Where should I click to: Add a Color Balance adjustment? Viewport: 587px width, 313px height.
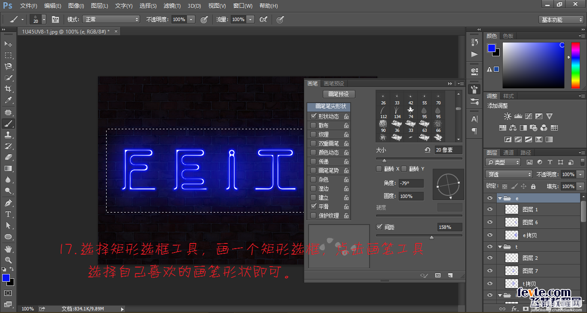tap(513, 128)
